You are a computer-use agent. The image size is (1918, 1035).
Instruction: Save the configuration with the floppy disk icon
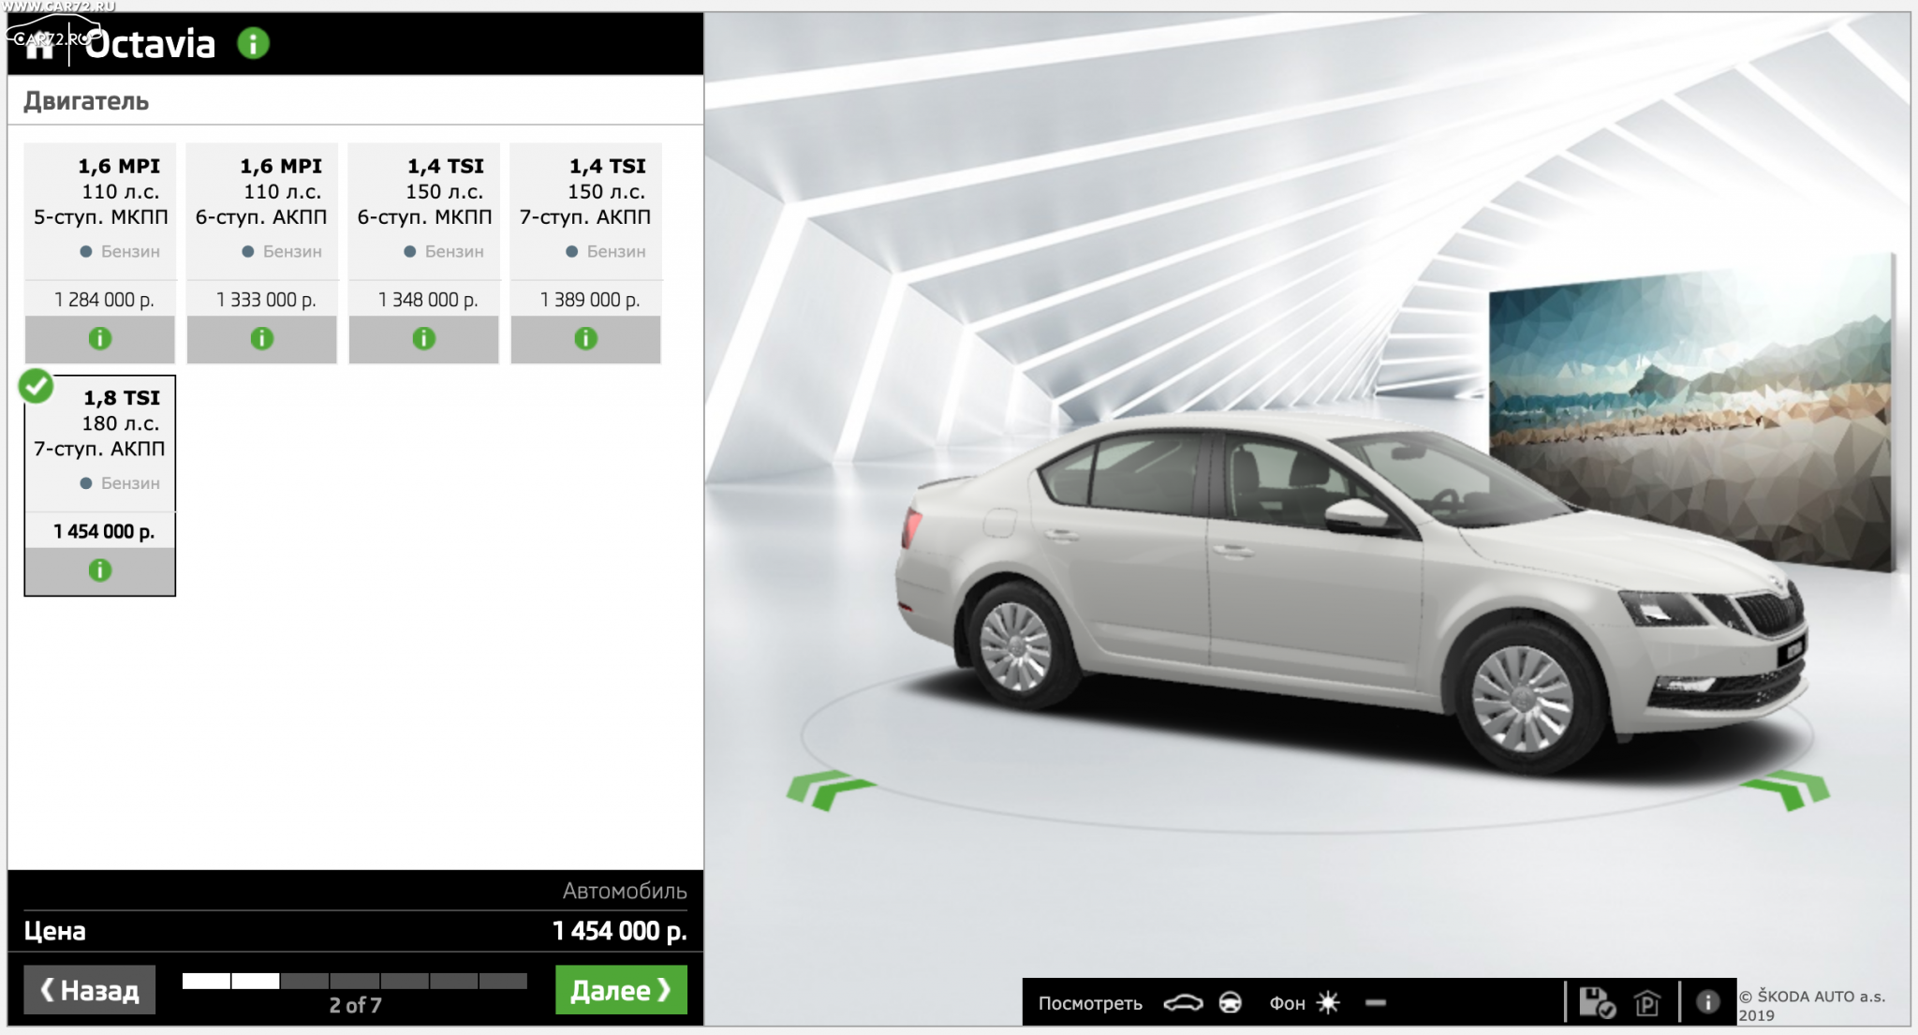point(1597,1003)
